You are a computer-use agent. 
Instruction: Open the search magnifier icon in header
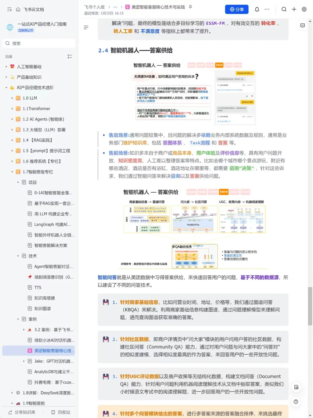pyautogui.click(x=284, y=9)
